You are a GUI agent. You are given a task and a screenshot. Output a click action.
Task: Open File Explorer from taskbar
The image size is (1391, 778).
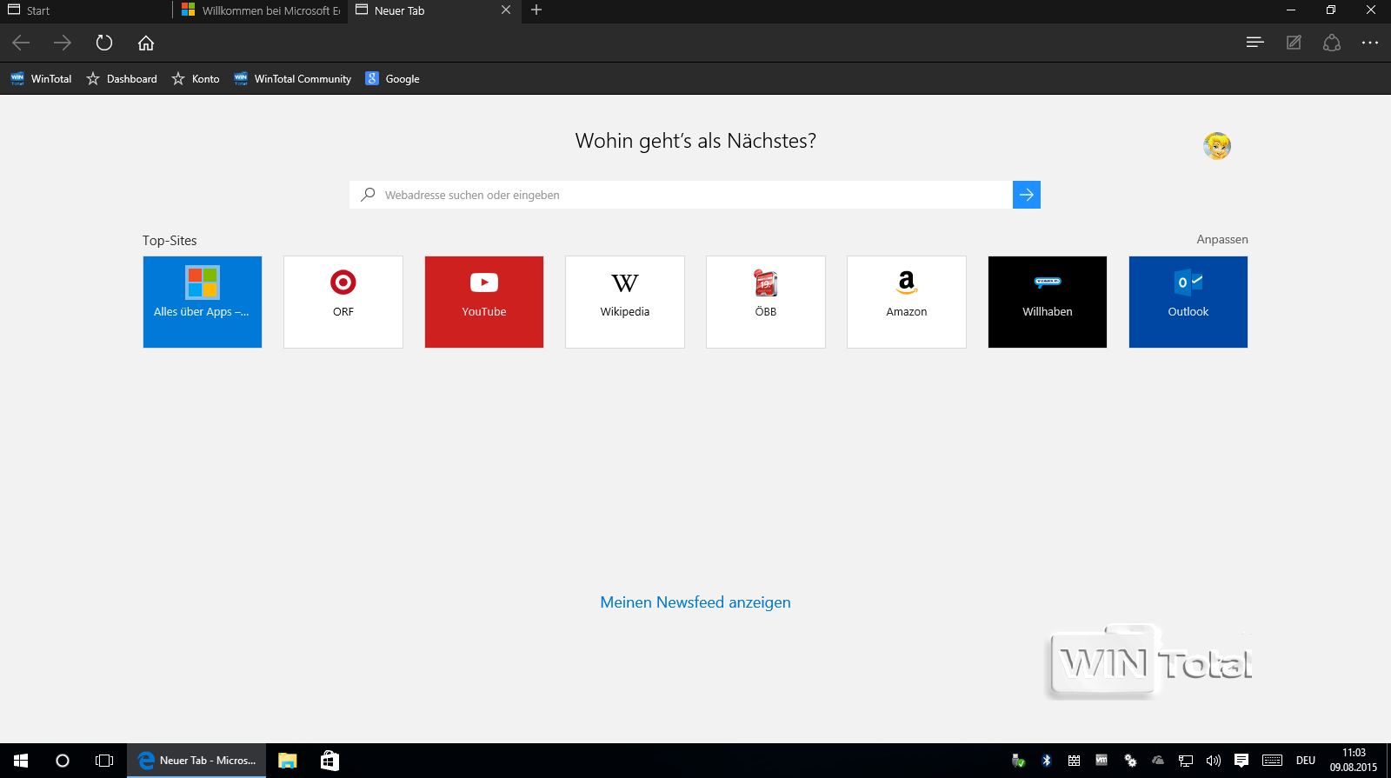click(x=288, y=761)
